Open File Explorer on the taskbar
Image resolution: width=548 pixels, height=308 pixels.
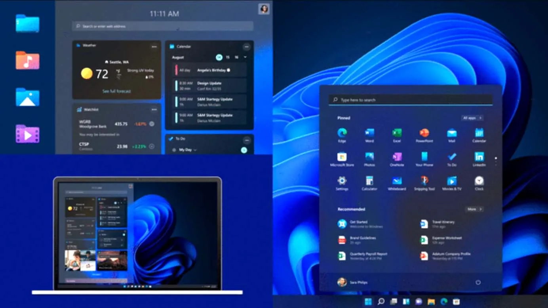click(431, 302)
